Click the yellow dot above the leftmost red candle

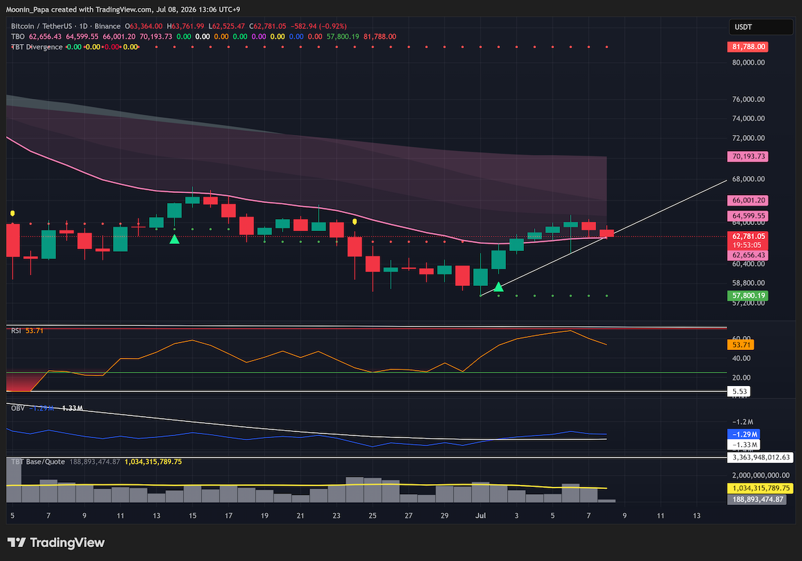coord(13,214)
